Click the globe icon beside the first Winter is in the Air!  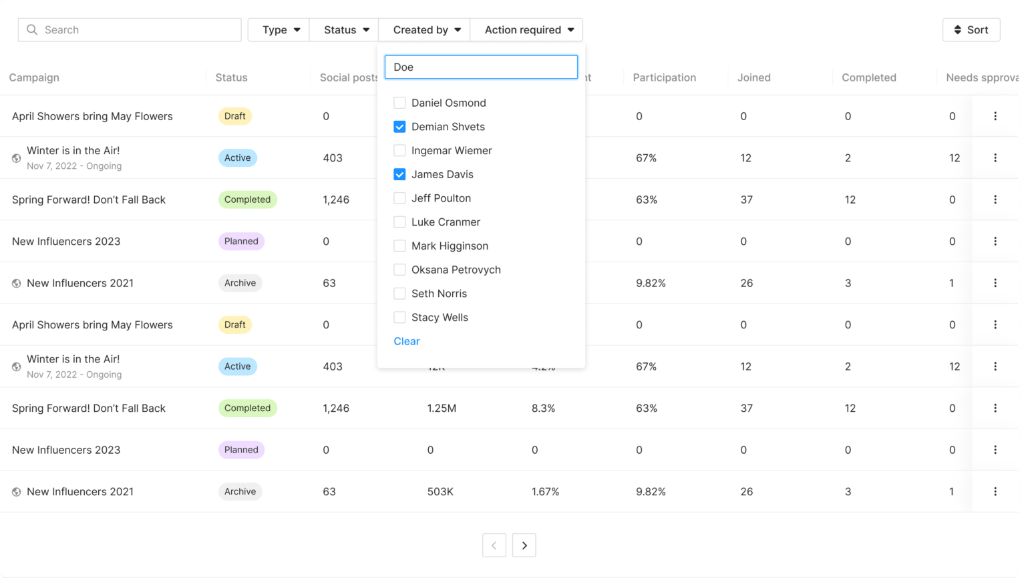(17, 158)
